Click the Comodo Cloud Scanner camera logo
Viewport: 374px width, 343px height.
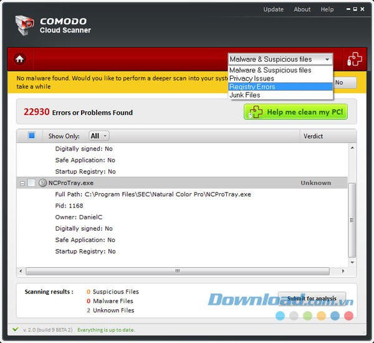[x=24, y=26]
